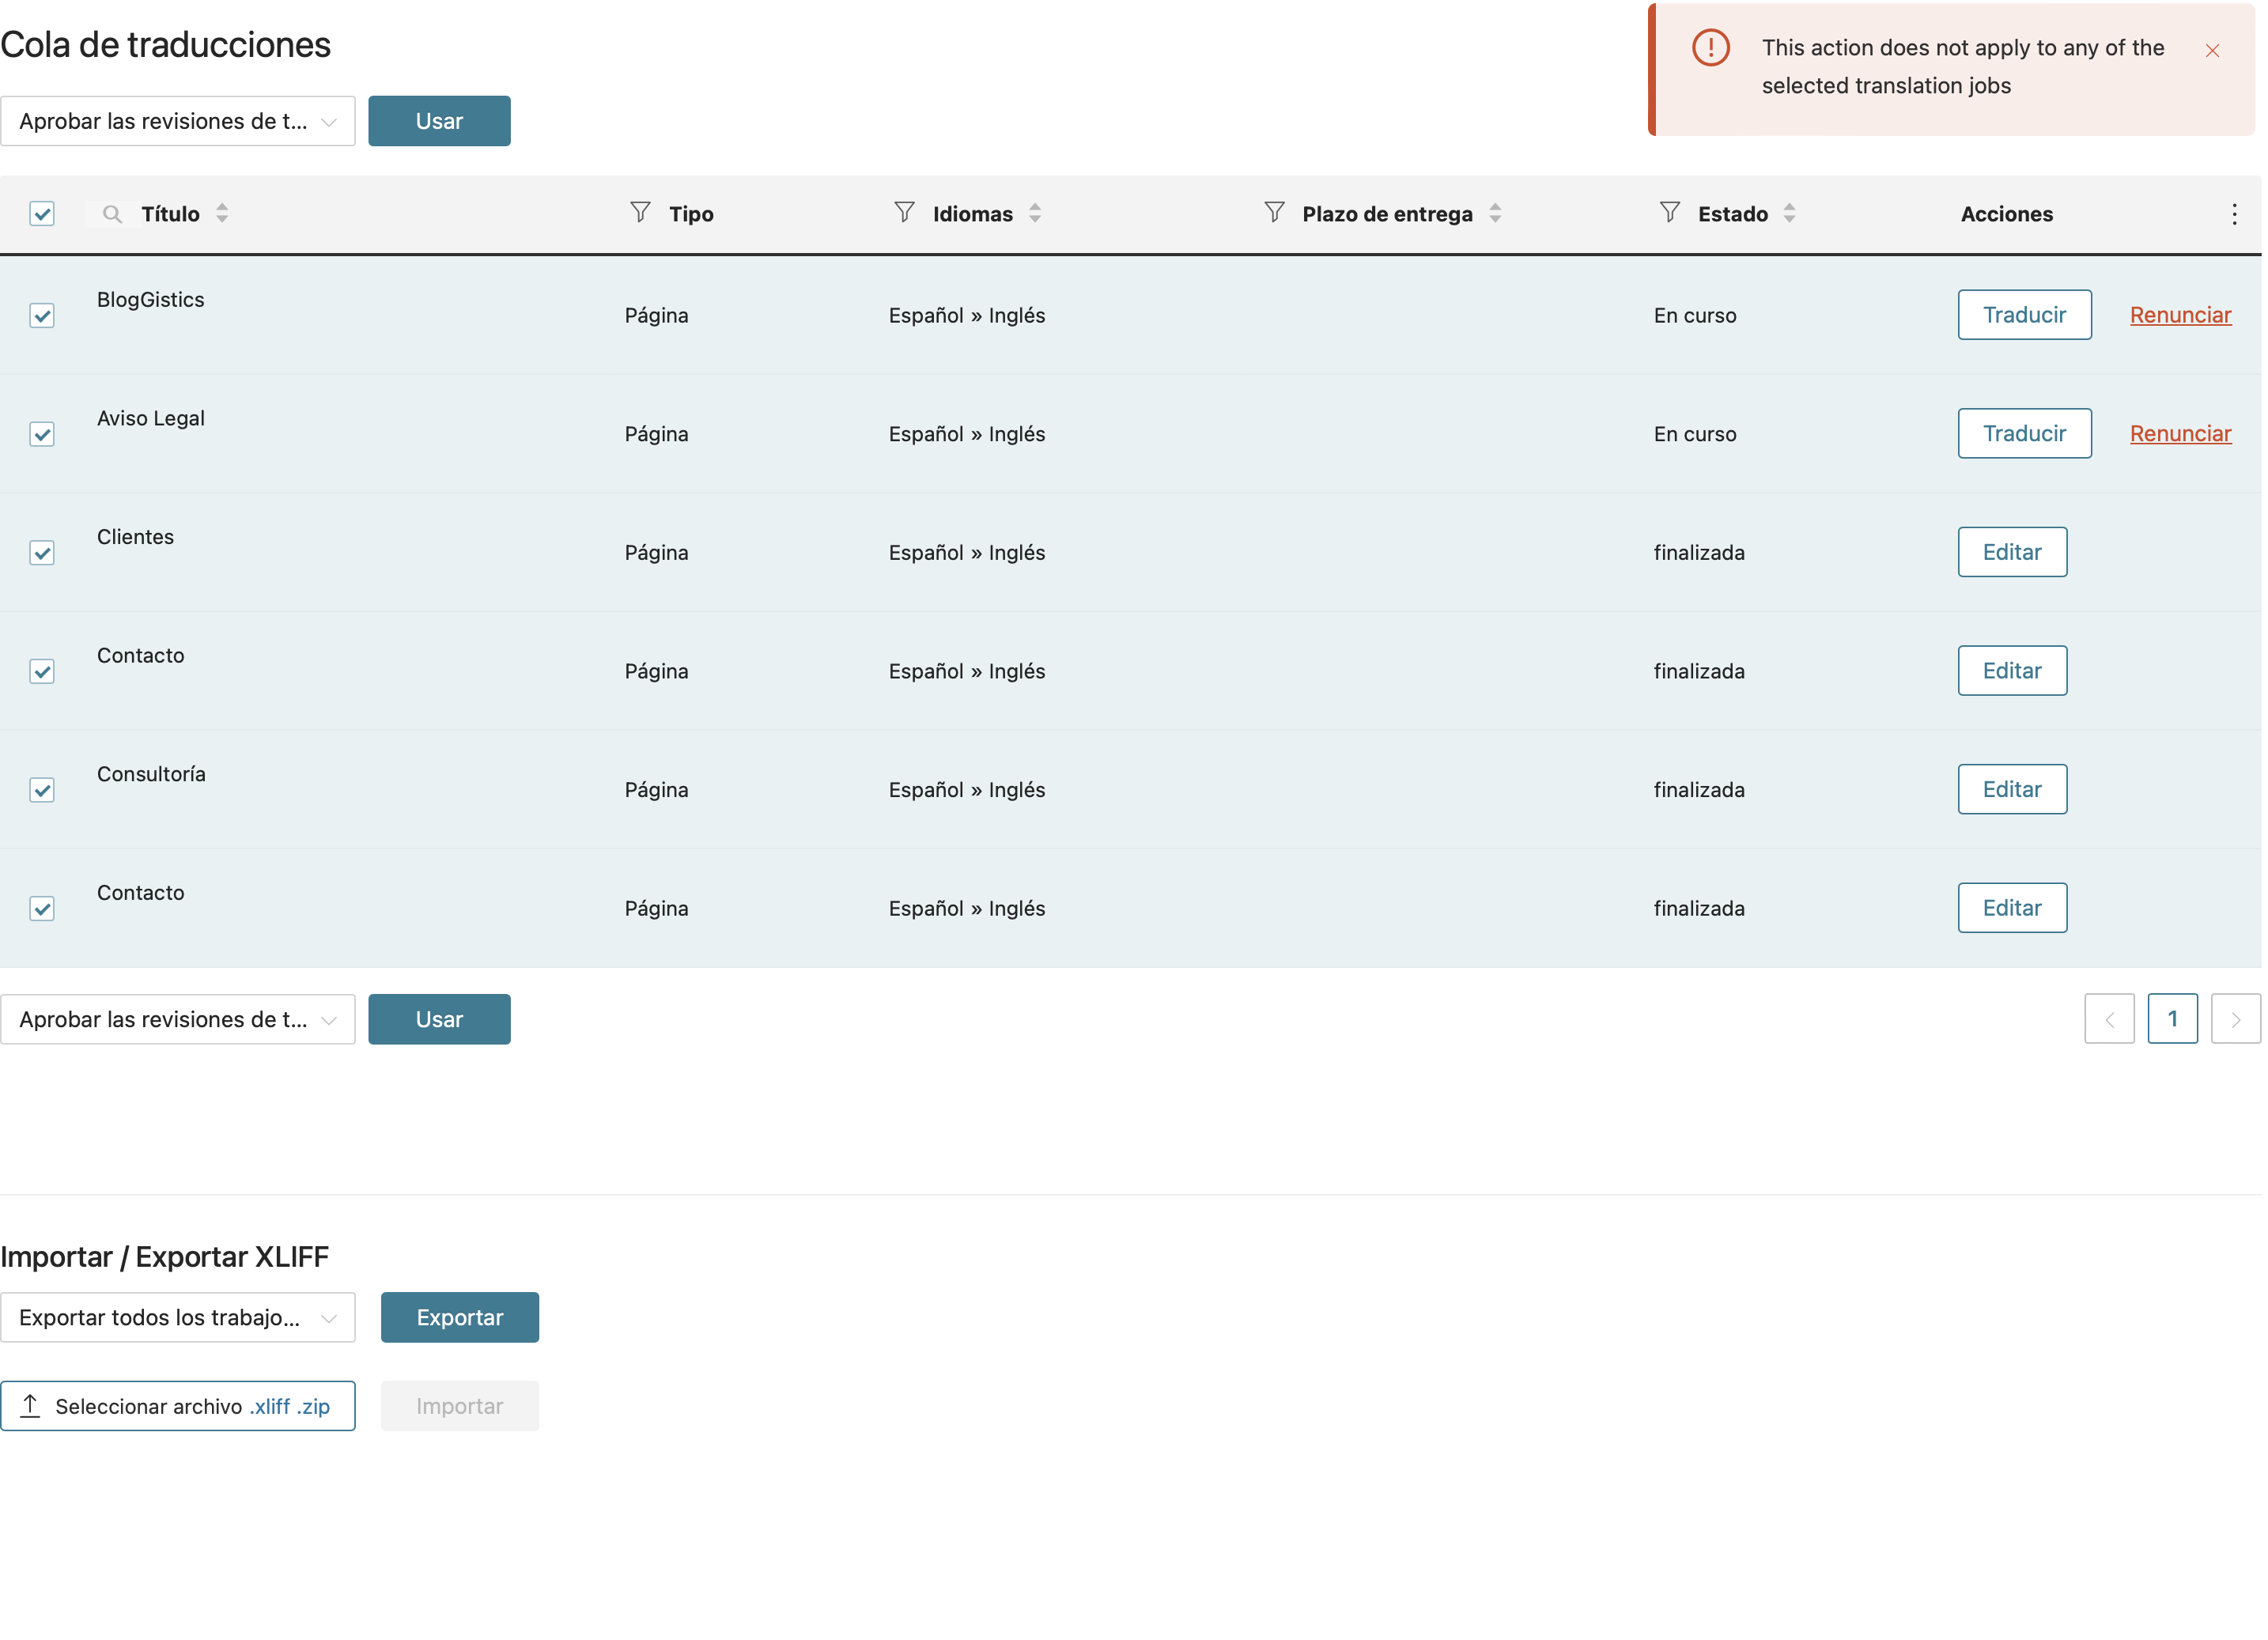Open the three-dot table options menu

tap(2234, 214)
